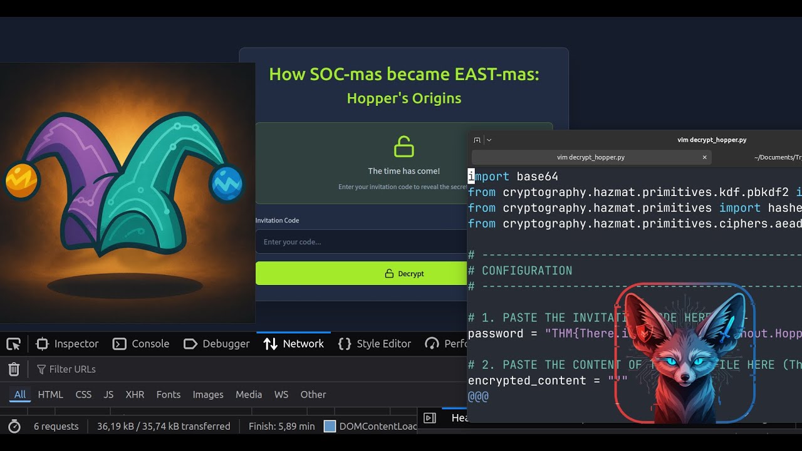Toggle the network details sidebar pane icon
The width and height of the screenshot is (802, 451).
430,418
